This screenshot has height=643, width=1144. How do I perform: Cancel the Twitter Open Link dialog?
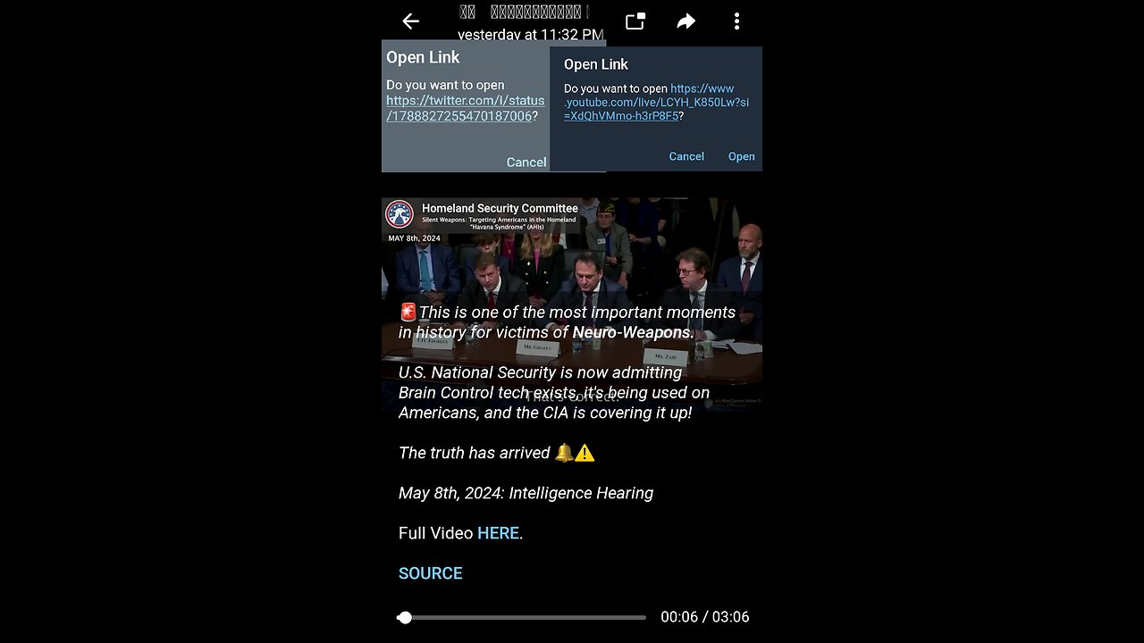[x=526, y=162]
